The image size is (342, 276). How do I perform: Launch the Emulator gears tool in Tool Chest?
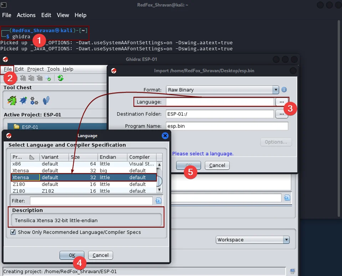point(34,101)
